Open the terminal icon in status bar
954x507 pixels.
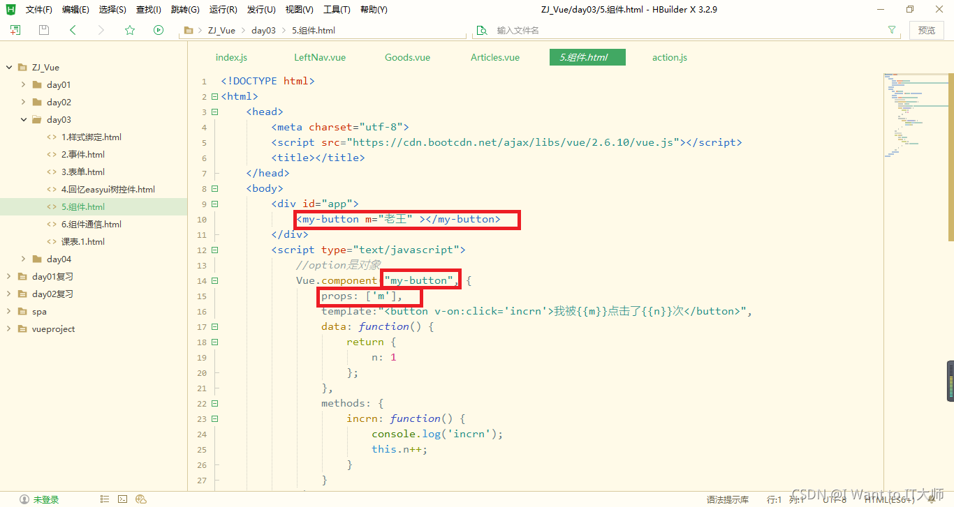(x=122, y=499)
